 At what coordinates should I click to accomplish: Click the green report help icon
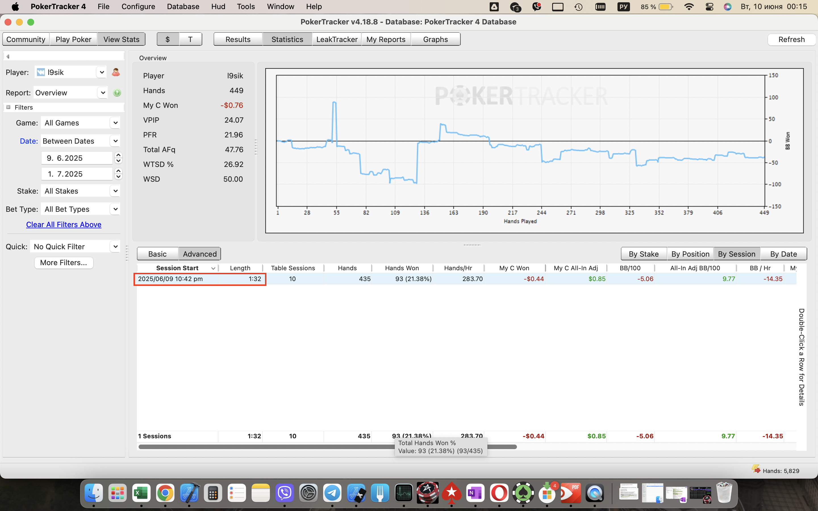(x=117, y=93)
